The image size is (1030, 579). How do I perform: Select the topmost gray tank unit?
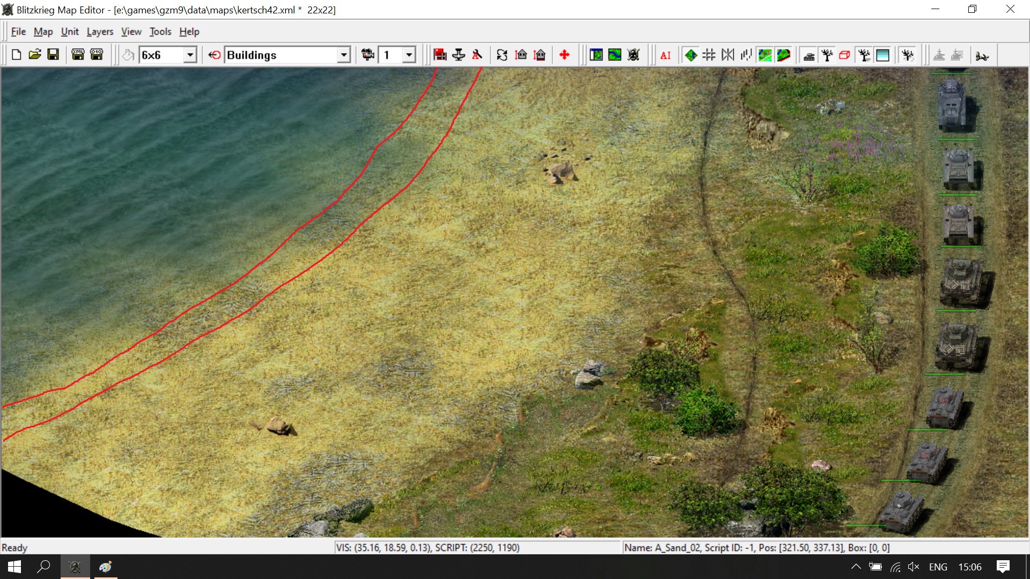tap(952, 105)
